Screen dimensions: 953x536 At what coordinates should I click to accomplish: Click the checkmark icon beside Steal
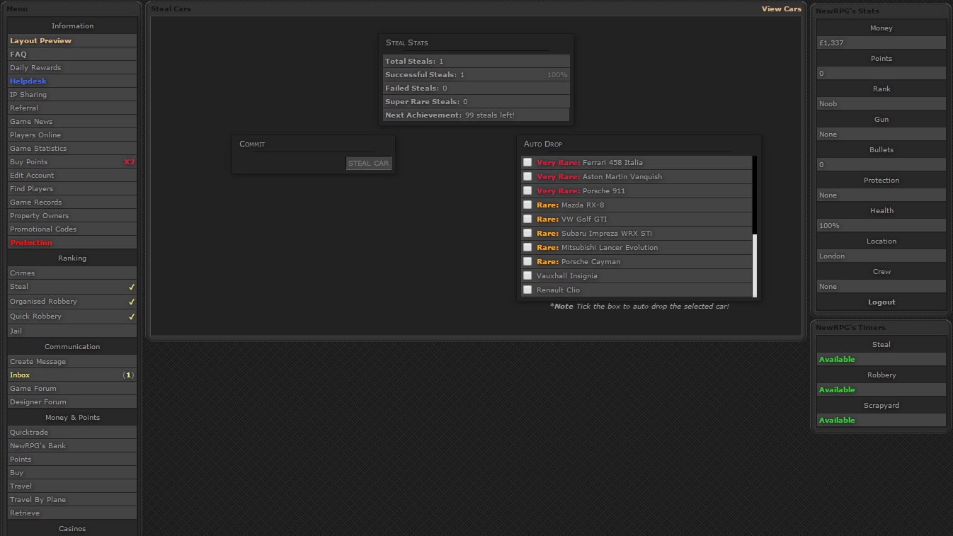[x=131, y=287]
